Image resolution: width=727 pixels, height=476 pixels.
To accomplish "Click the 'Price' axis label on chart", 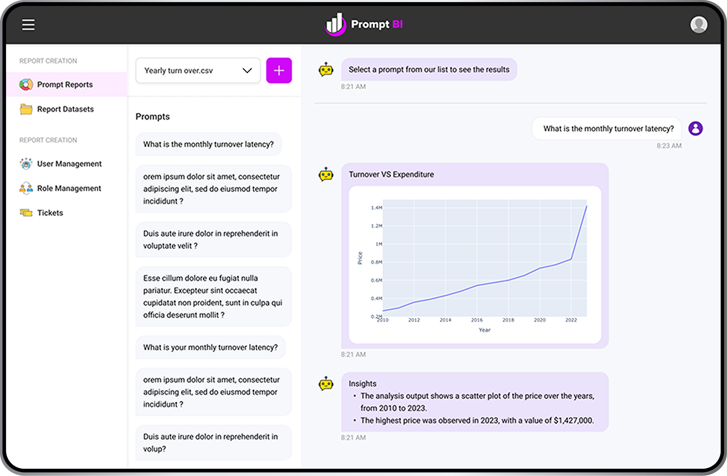I will (x=360, y=258).
